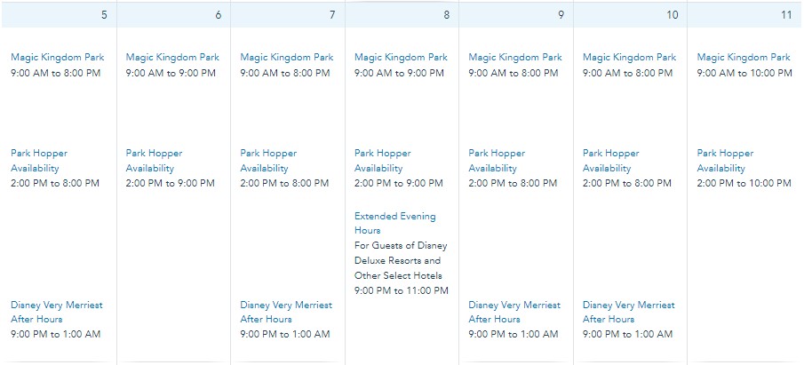Open Magic Kingdom Park link on day 8
Image resolution: width=804 pixels, height=365 pixels.
[x=401, y=58]
